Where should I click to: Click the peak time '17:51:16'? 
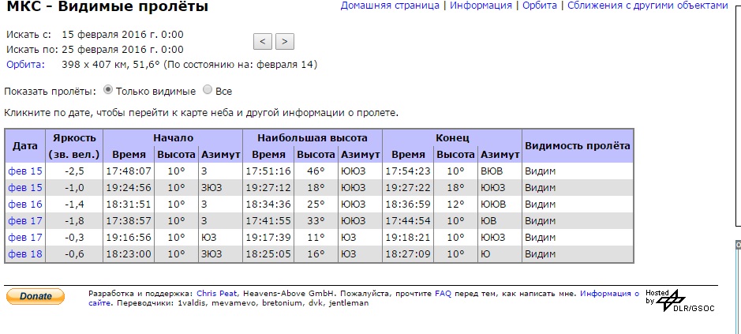pyautogui.click(x=268, y=171)
